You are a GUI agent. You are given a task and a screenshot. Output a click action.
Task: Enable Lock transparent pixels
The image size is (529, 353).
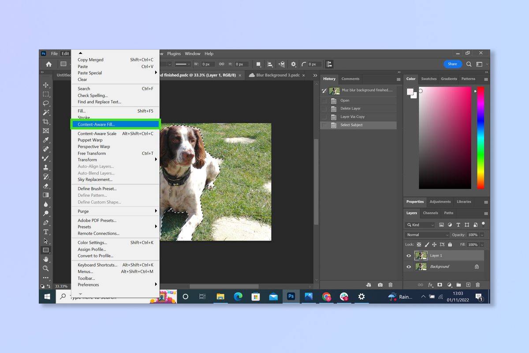(419, 244)
